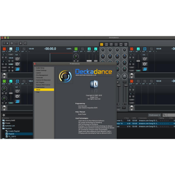This screenshot has height=175, width=175.
Task: Toggle the B-GRID button on top-left deck
Action: click(x=11, y=64)
